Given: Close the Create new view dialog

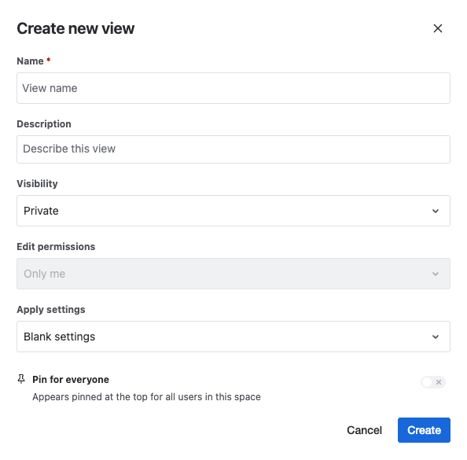Looking at the screenshot, I should pyautogui.click(x=437, y=28).
